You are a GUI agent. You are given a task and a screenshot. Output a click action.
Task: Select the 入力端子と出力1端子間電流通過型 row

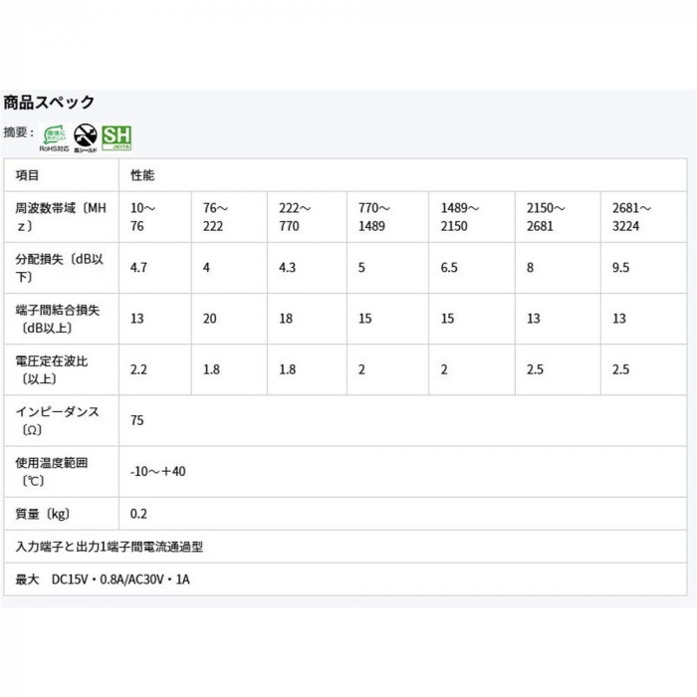pos(346,547)
